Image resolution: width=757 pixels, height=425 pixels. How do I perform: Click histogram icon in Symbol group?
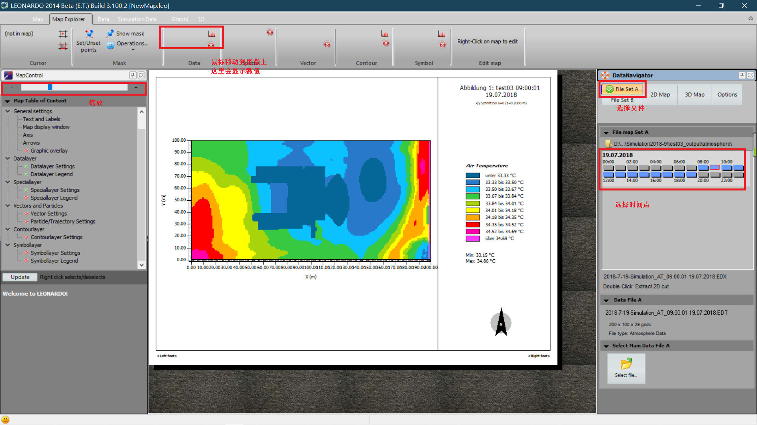coord(442,34)
